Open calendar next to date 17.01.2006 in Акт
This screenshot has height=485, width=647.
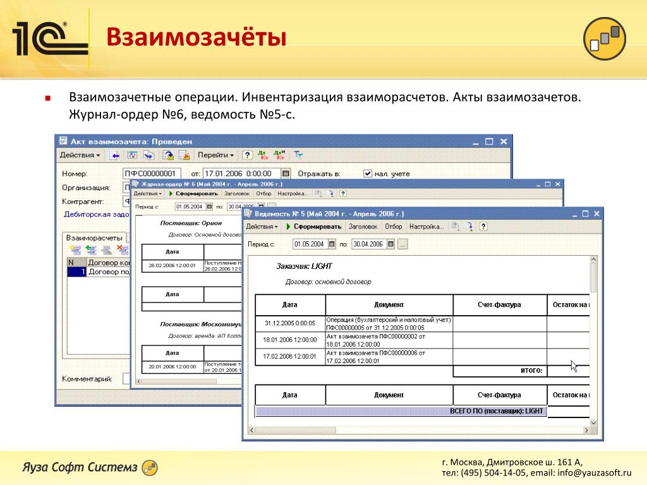(286, 174)
